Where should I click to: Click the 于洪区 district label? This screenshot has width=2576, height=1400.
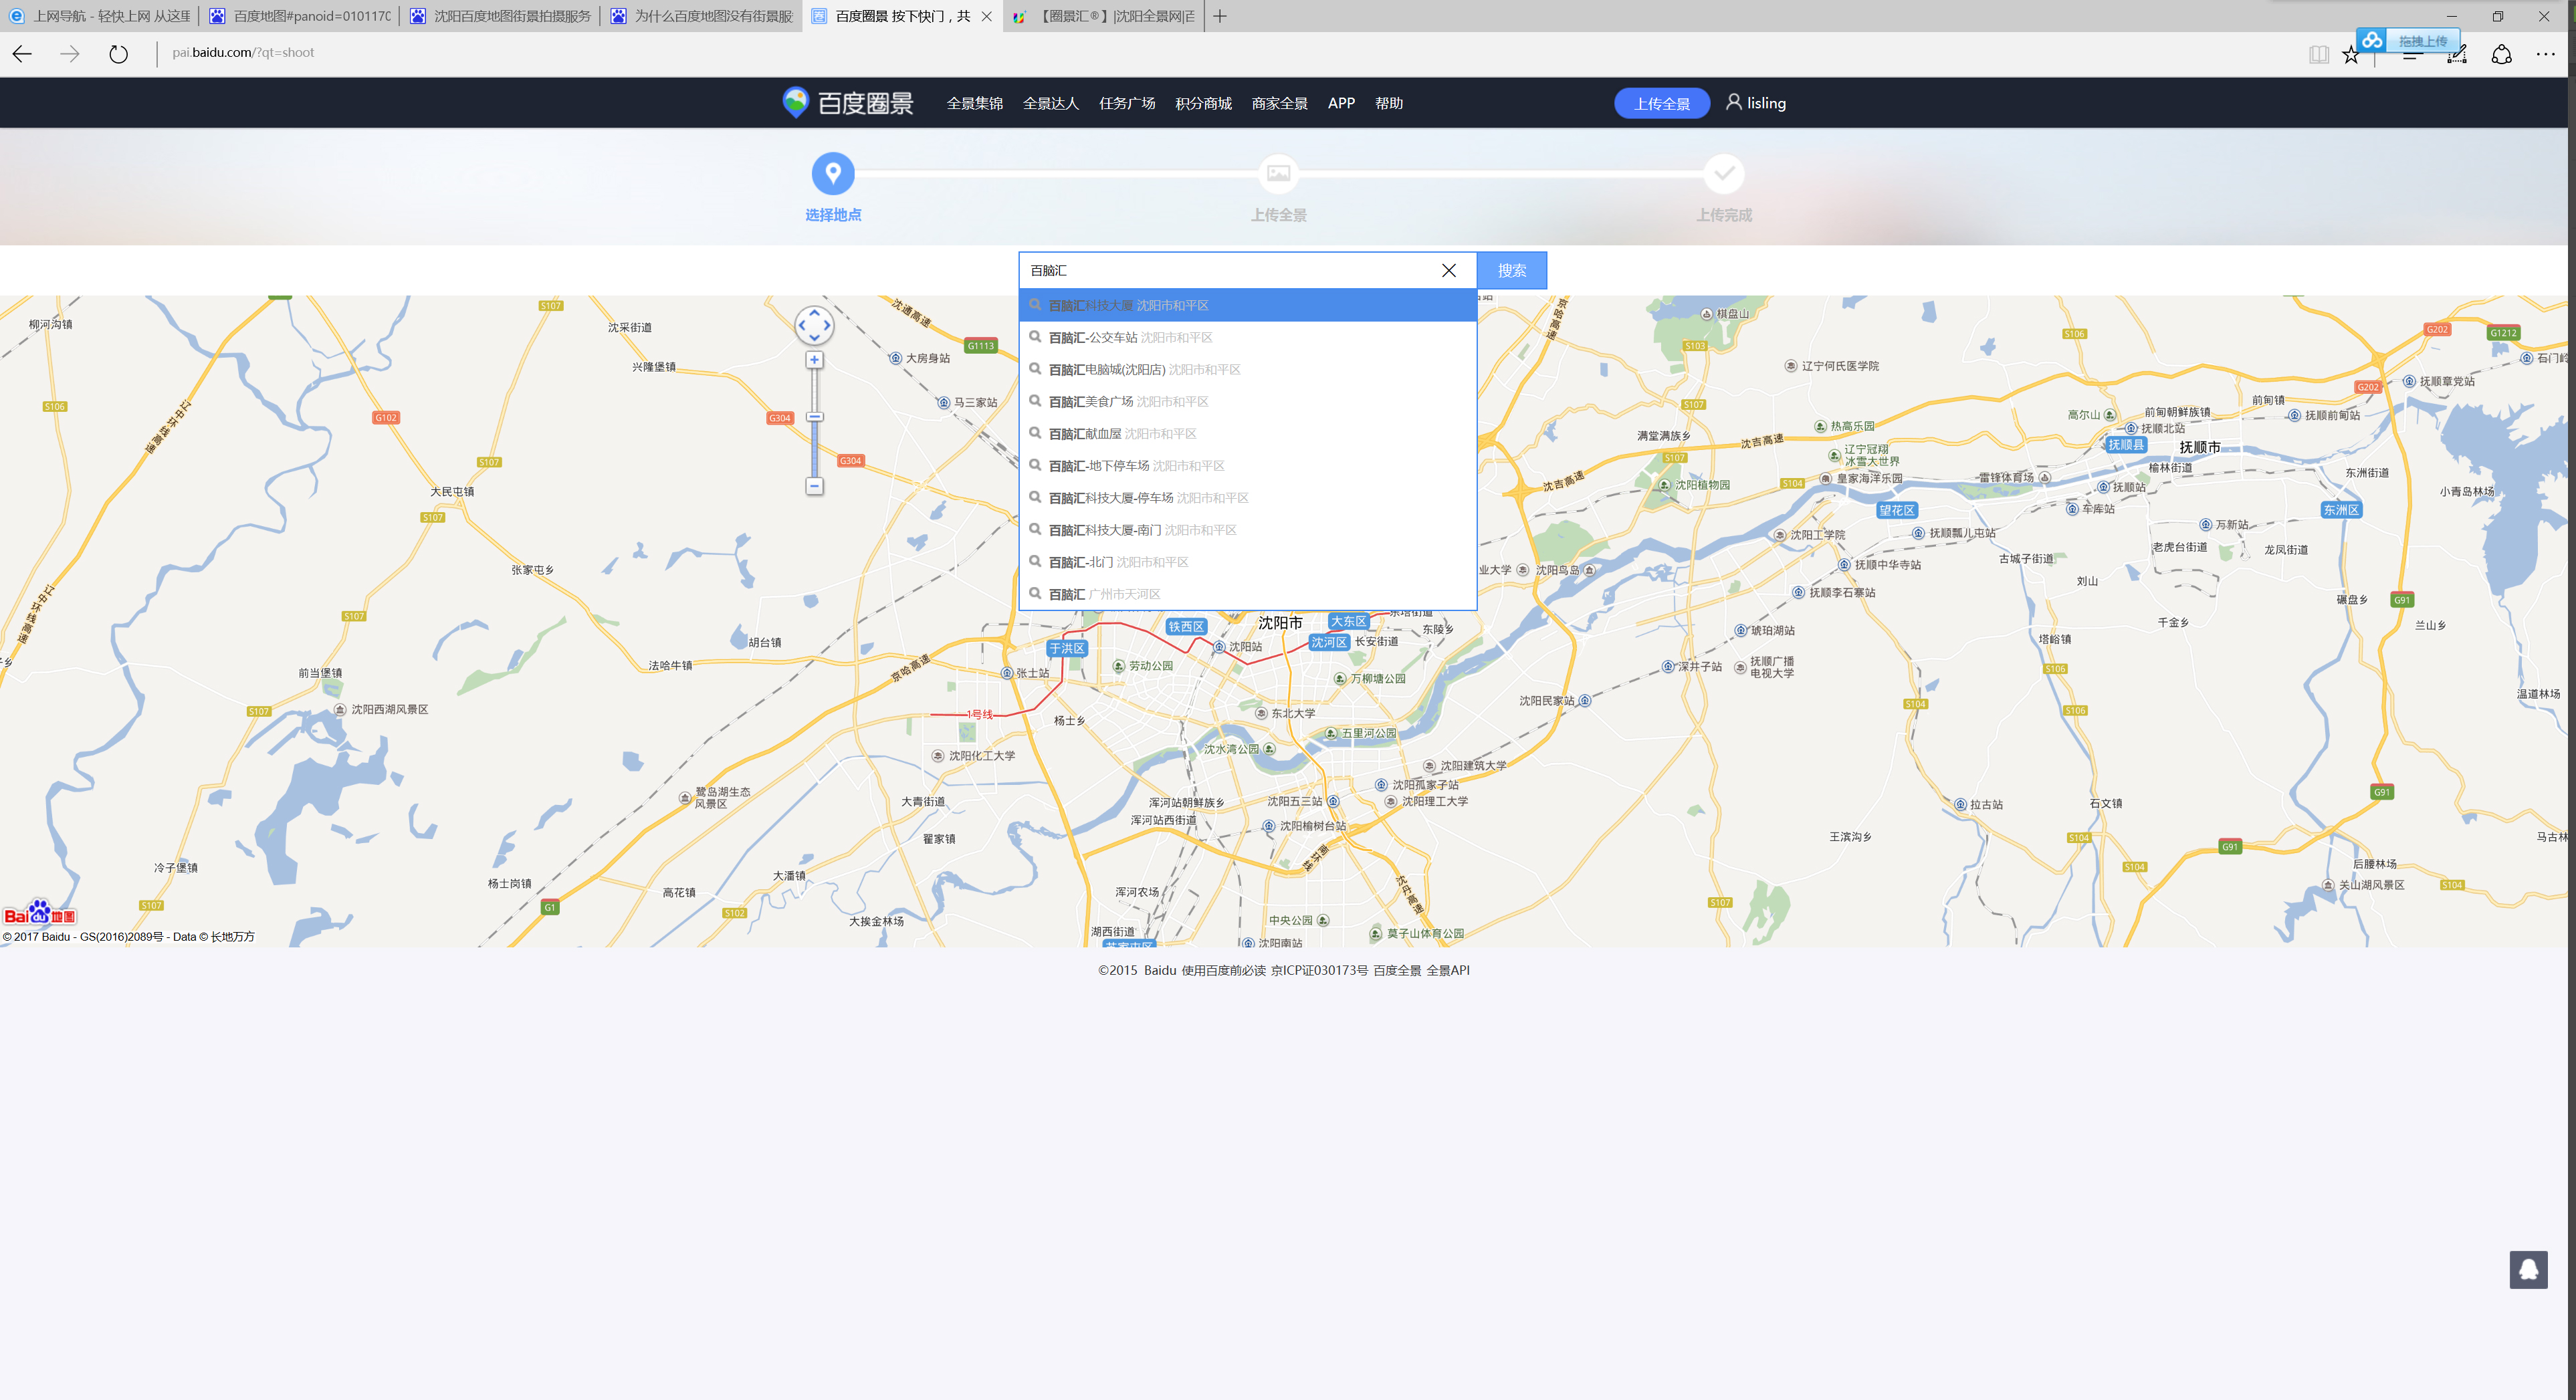point(1067,648)
